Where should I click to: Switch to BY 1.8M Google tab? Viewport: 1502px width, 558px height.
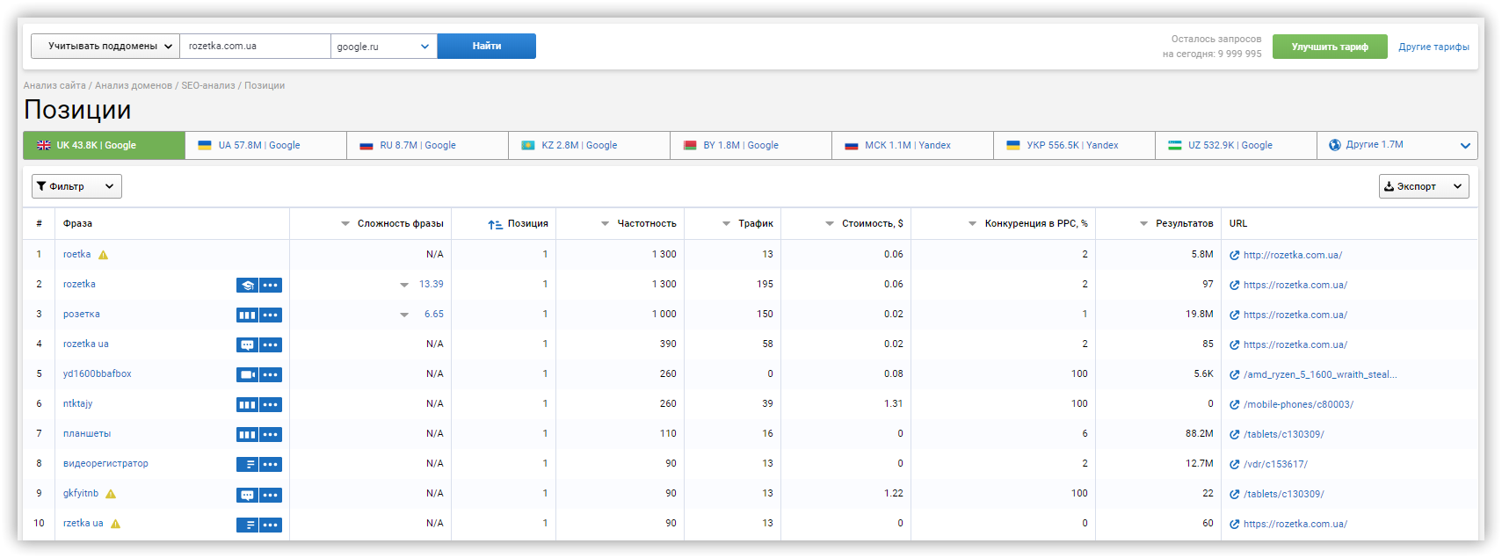pos(751,145)
